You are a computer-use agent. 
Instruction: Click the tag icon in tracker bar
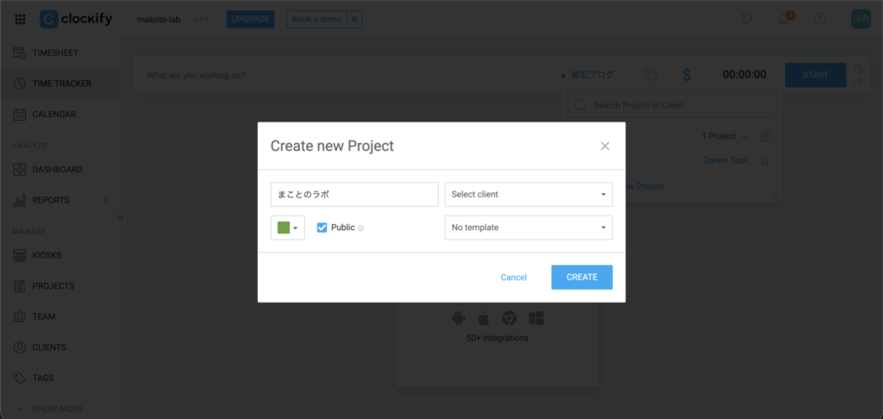(651, 75)
